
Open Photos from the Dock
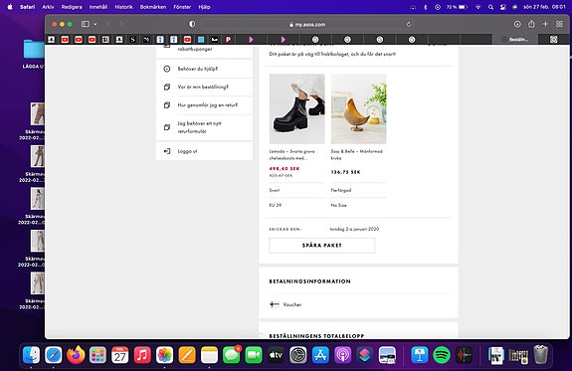(x=164, y=355)
